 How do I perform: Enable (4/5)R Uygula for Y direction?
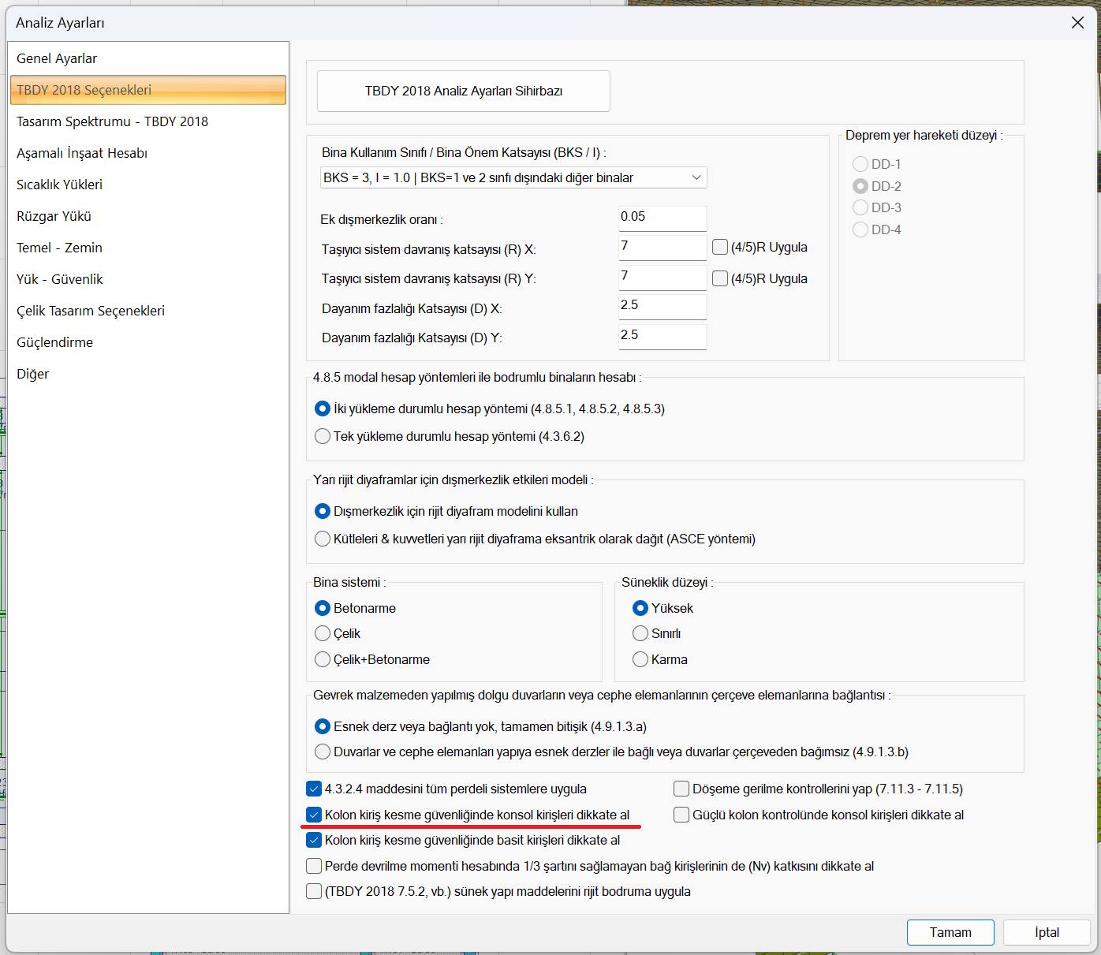(720, 278)
